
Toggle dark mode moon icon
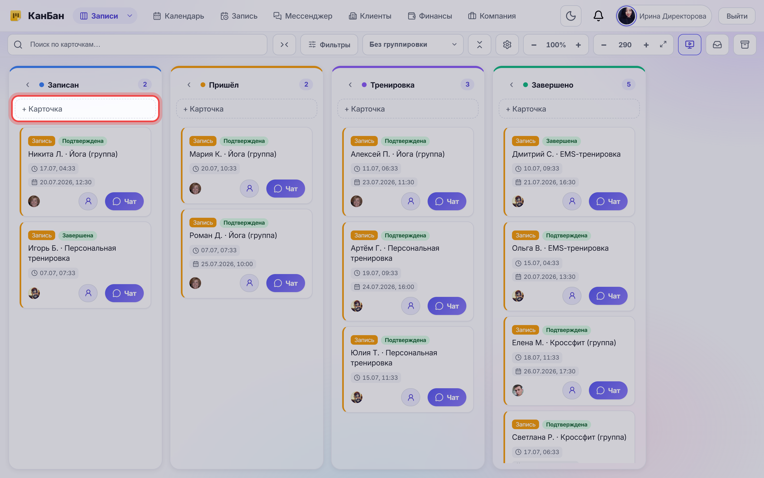coord(570,16)
